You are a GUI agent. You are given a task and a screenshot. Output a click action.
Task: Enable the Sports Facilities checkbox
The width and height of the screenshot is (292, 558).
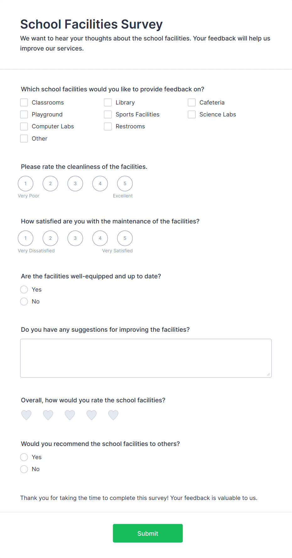(x=108, y=114)
